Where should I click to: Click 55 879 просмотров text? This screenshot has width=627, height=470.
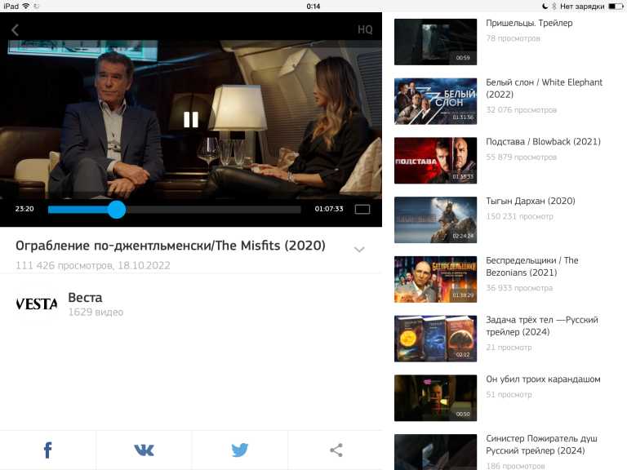[x=521, y=157]
